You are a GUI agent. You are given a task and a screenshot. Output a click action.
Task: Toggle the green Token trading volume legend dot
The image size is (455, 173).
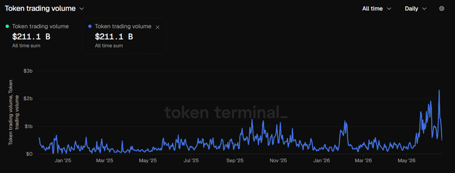point(7,27)
